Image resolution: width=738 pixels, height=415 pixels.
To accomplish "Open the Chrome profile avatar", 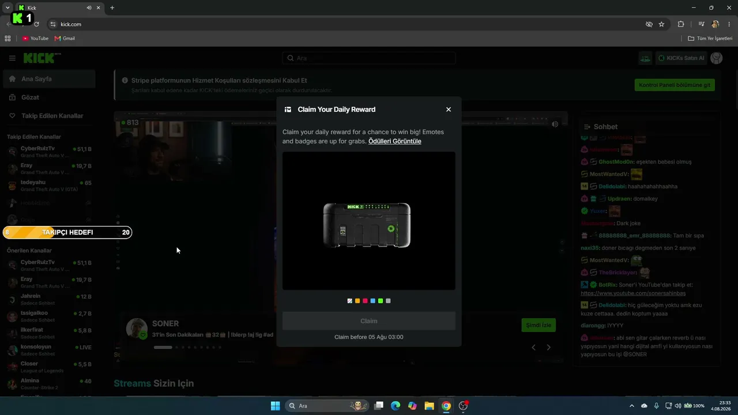I will click(715, 24).
